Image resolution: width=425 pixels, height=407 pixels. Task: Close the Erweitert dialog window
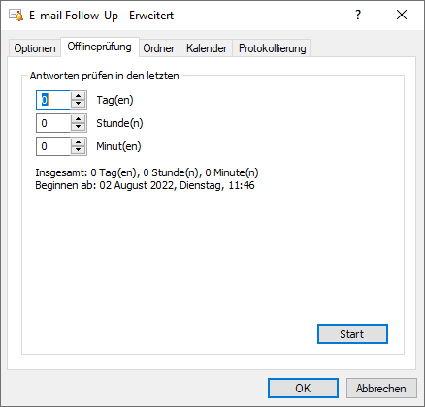click(402, 15)
